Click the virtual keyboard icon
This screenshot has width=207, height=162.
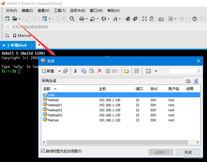161,19
